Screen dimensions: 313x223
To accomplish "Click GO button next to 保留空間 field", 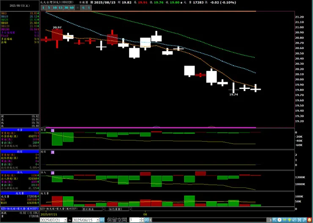I will click(x=147, y=220).
